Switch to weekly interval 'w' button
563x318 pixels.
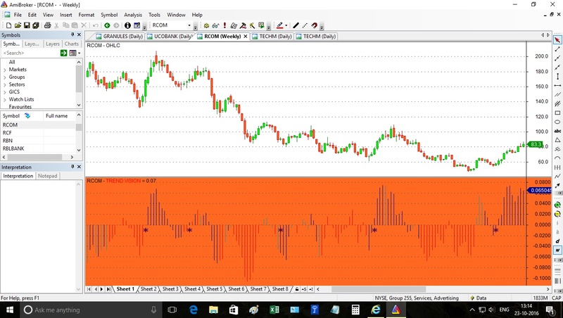point(557,250)
